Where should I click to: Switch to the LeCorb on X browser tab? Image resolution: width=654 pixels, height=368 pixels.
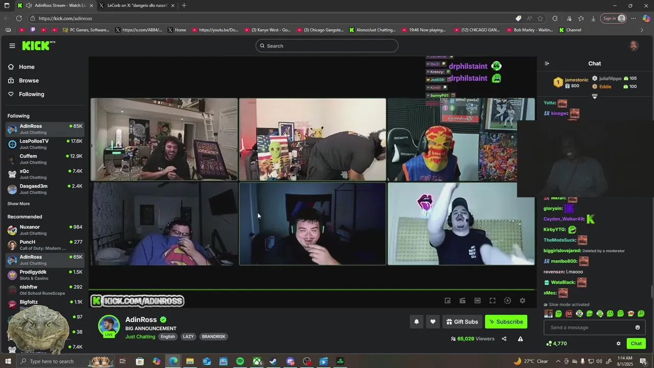click(137, 6)
